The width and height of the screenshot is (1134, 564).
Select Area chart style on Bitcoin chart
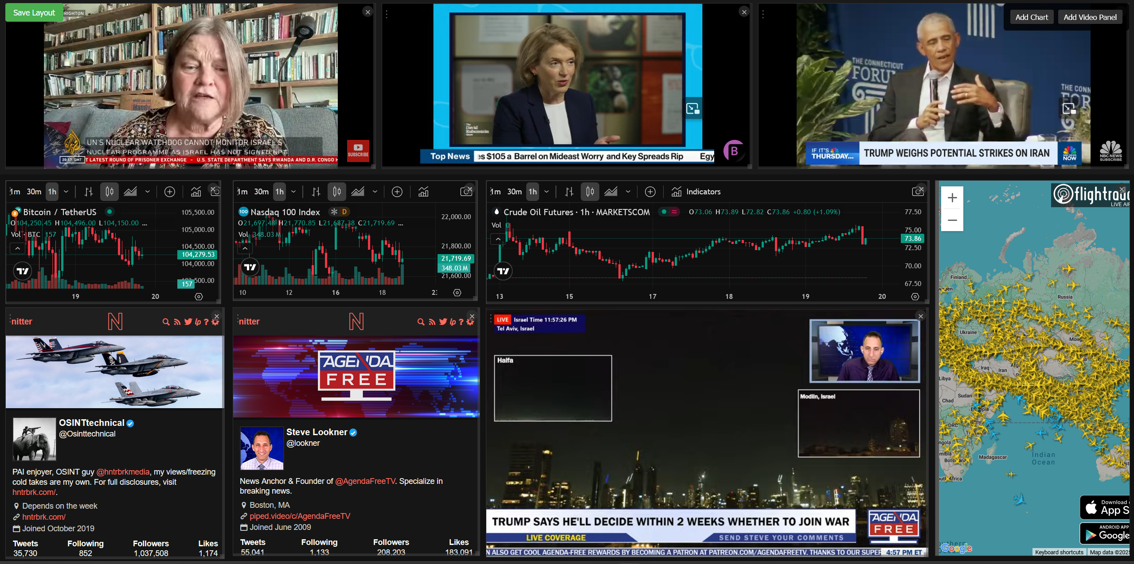130,192
